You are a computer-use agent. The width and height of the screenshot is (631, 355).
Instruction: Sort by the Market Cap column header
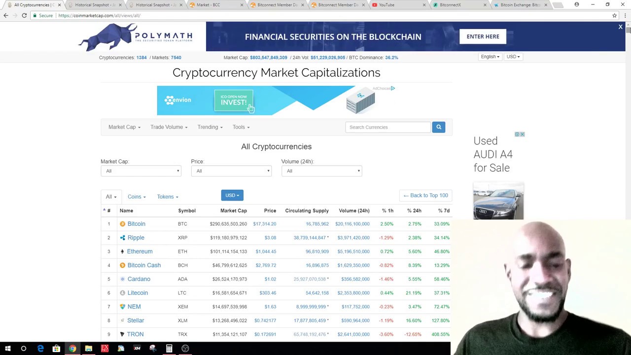click(x=233, y=211)
